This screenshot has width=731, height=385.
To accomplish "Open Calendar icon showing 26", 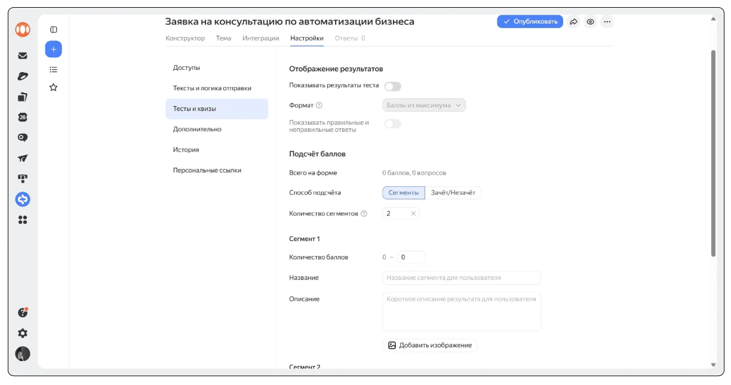I will click(23, 117).
